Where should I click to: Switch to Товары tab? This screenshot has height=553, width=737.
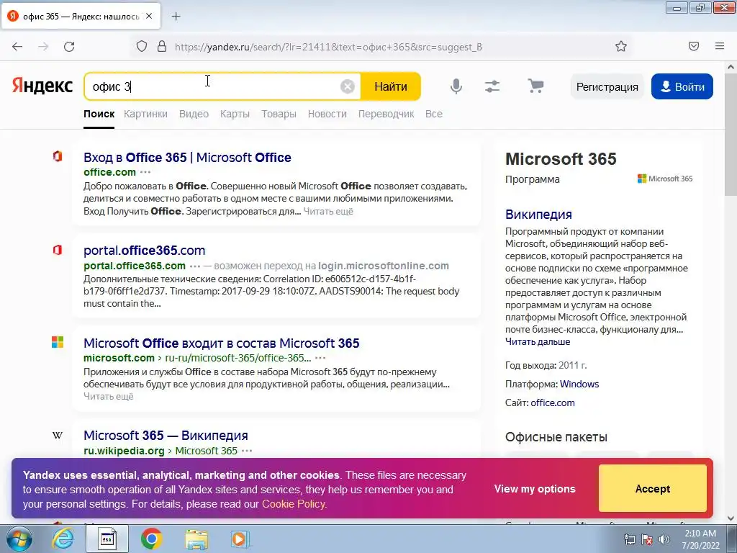tap(279, 114)
